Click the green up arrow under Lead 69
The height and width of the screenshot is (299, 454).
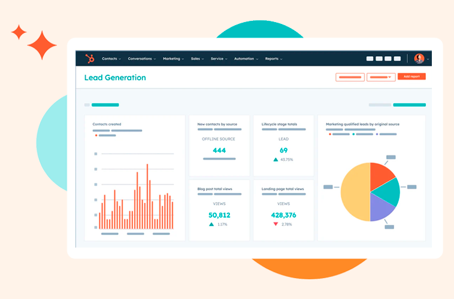point(276,160)
